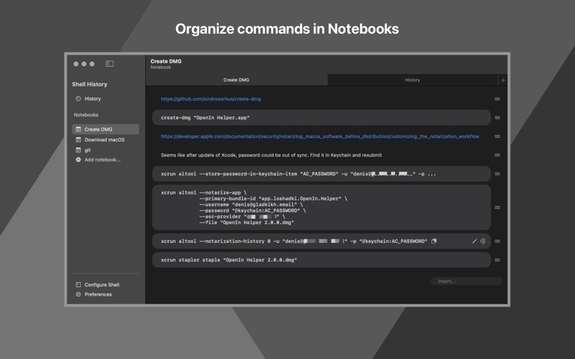
Task: Click drag handle beside stapler staple command
Action: [497, 260]
